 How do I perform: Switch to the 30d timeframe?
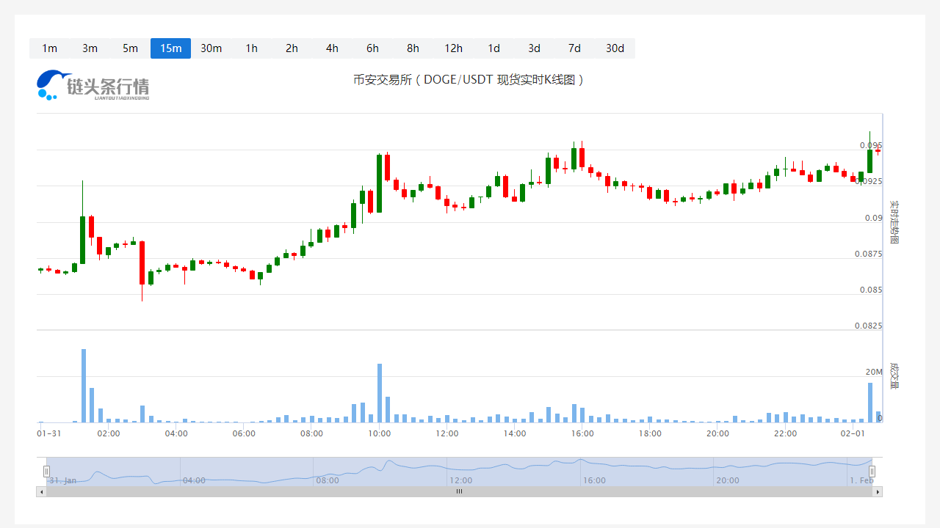click(x=615, y=48)
